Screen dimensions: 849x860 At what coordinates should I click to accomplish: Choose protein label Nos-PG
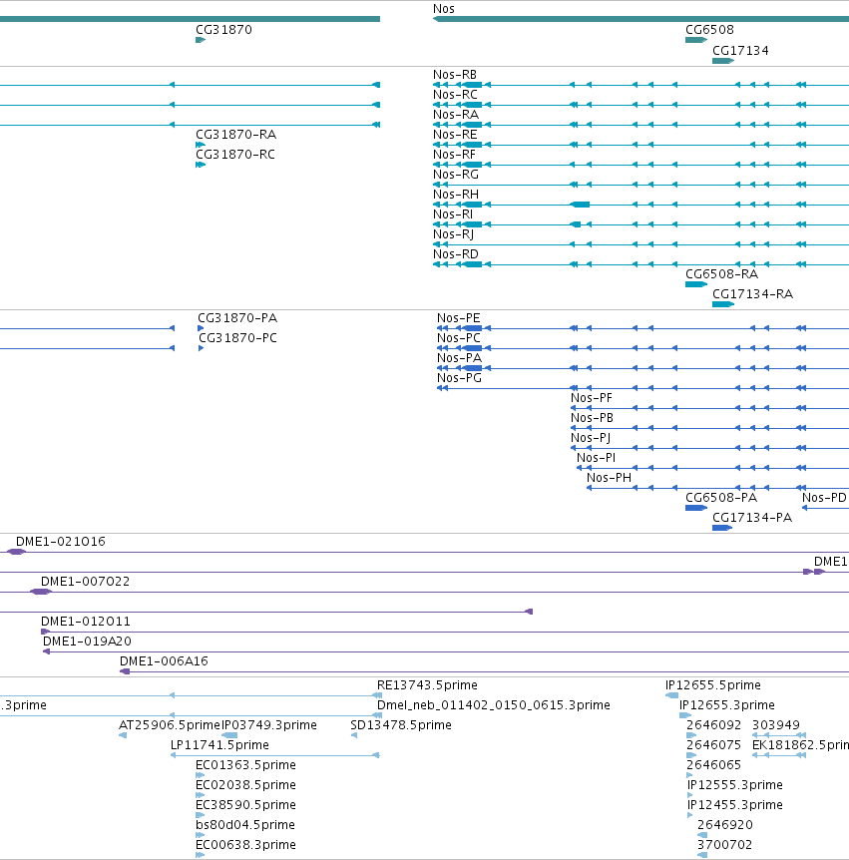(459, 378)
